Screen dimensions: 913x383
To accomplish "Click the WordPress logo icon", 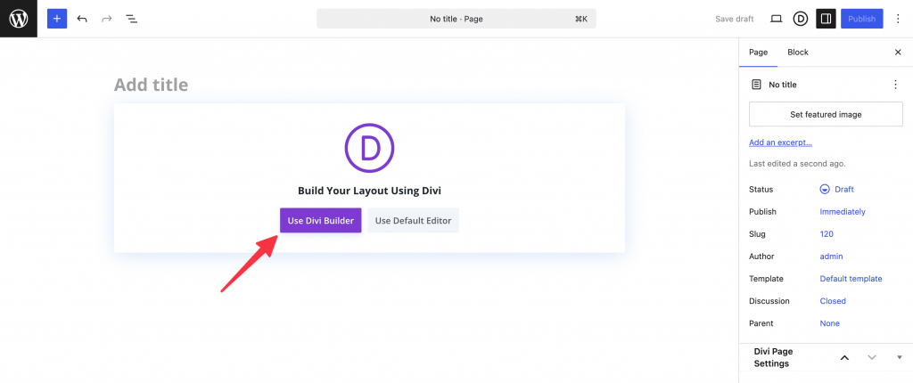I will click(19, 19).
